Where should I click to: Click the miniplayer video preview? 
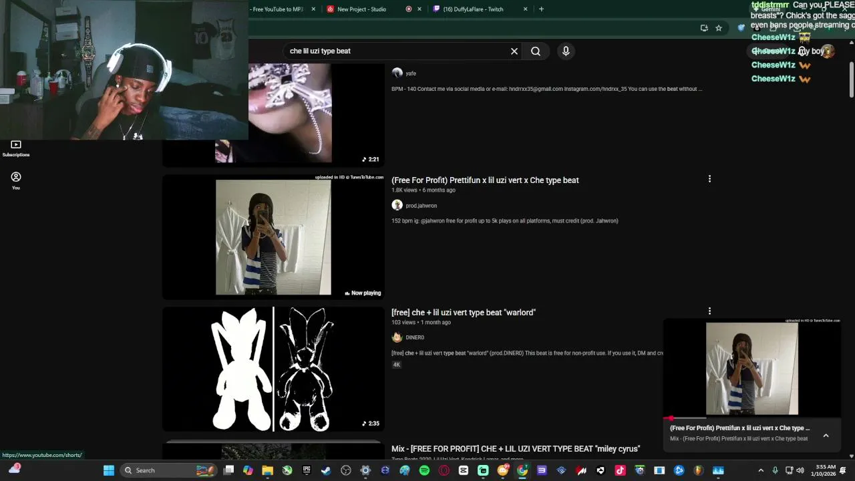(752, 368)
